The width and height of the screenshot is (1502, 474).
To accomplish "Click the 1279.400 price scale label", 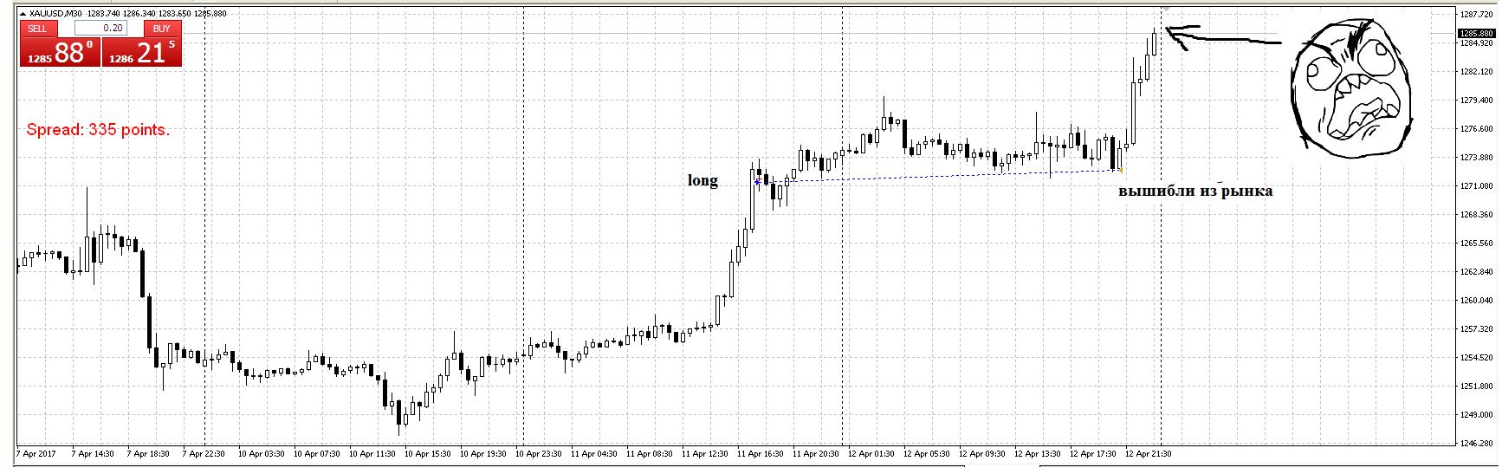I will tap(1476, 101).
